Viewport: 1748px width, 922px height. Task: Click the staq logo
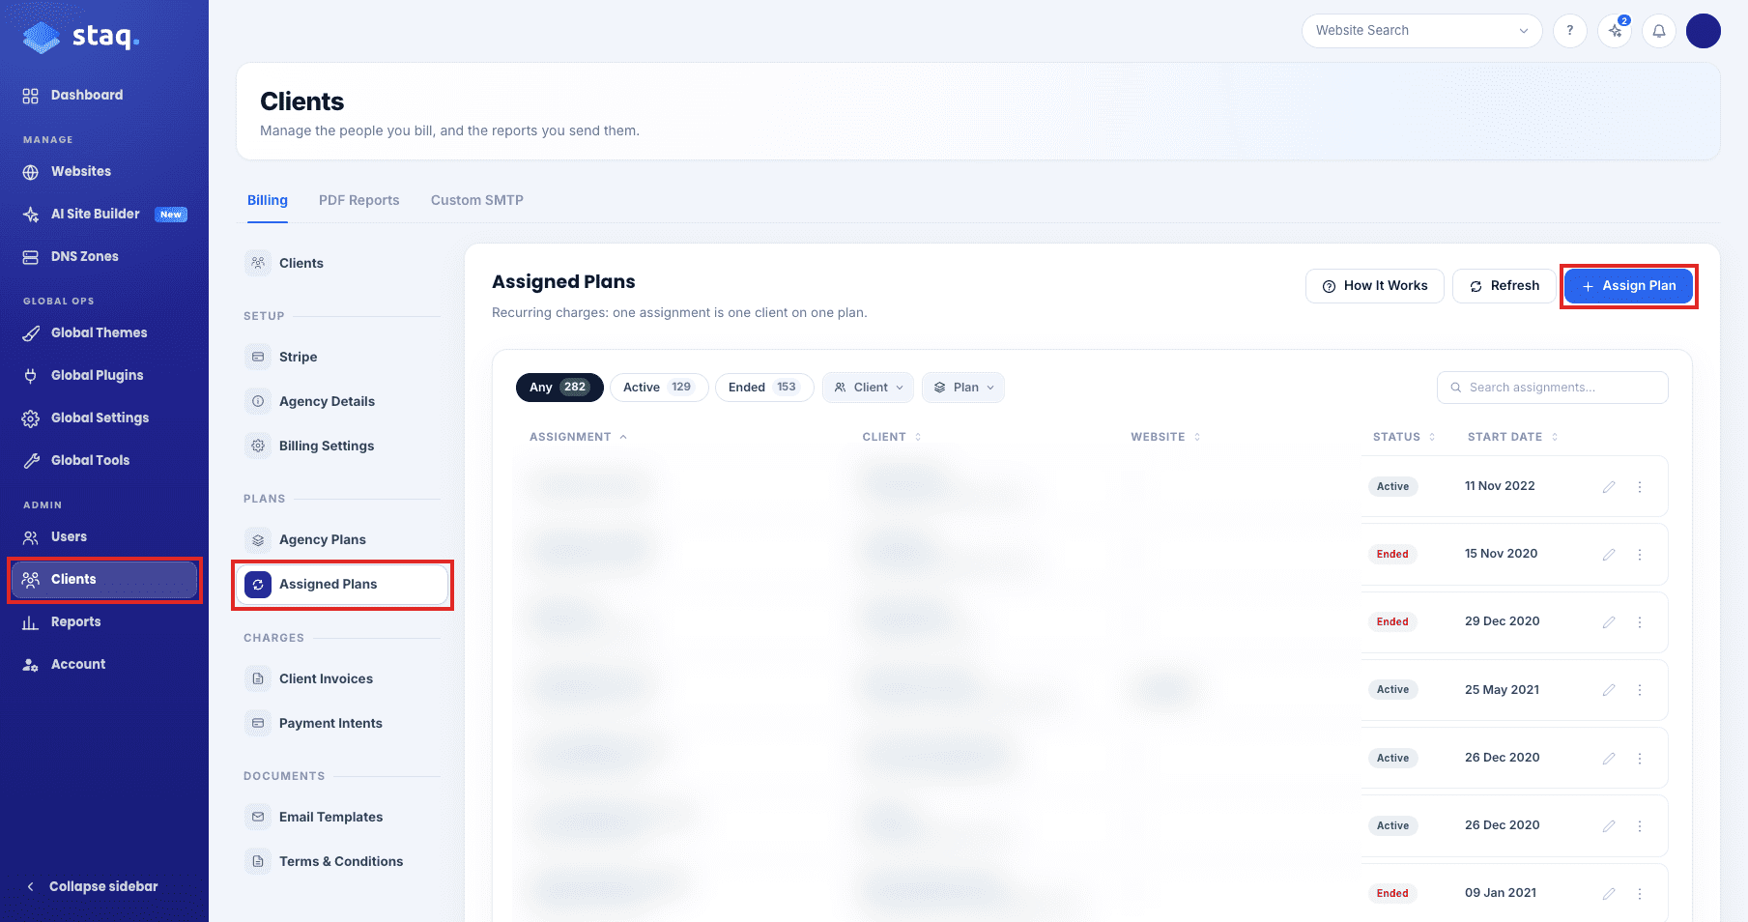[81, 37]
